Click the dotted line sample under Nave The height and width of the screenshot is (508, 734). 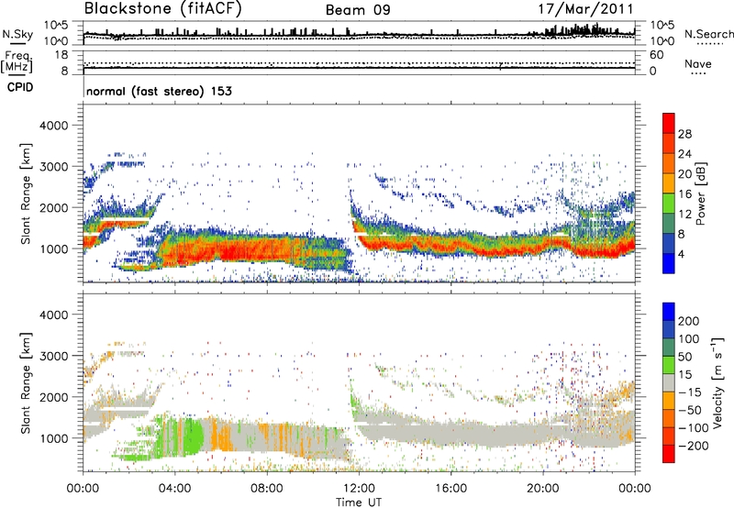tap(698, 73)
